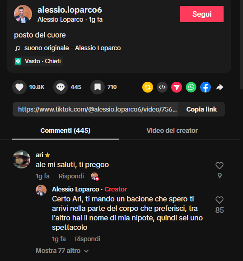Screen dimensions: 243x261
Task: Like the video with the heart icon
Action: [19, 87]
